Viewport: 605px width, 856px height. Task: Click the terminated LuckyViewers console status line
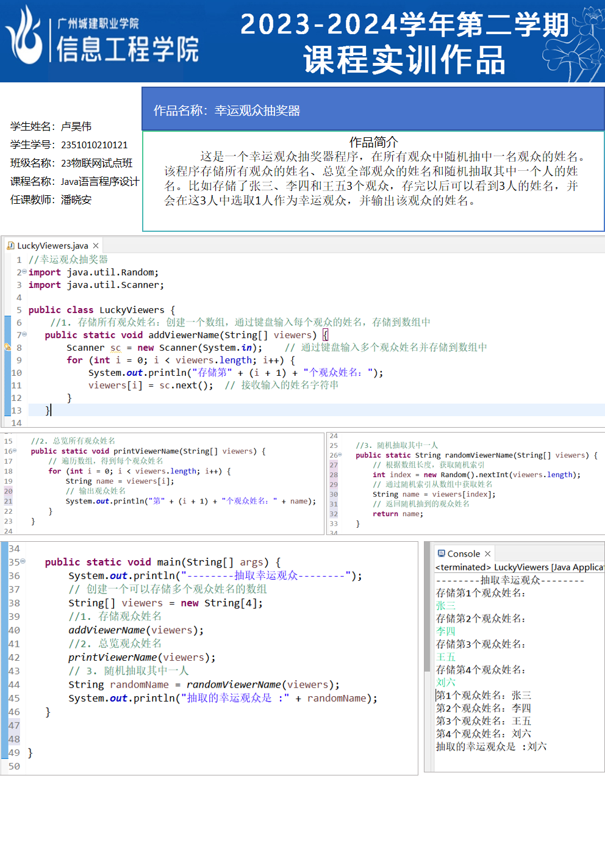click(518, 567)
